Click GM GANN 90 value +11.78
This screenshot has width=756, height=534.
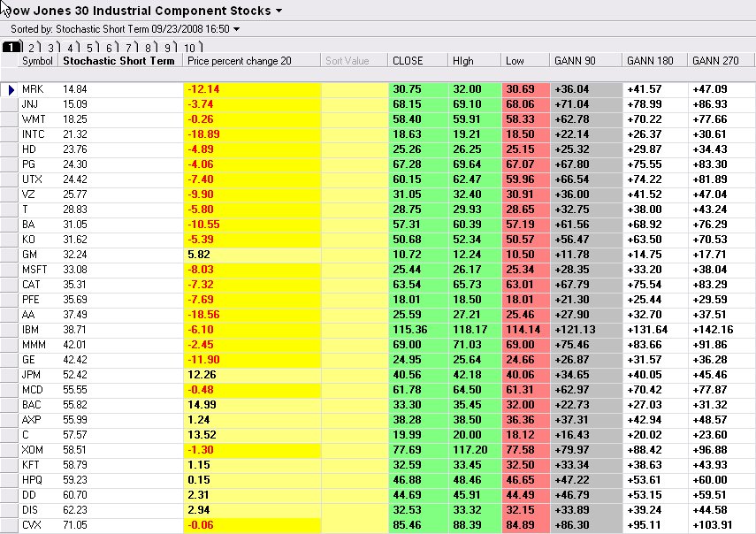[x=572, y=255]
